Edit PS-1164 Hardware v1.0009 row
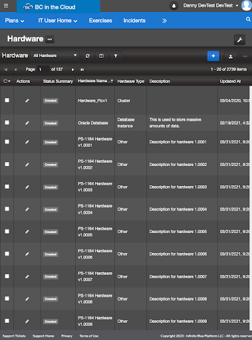Viewport: 252px width, 340px height. pyautogui.click(x=27, y=321)
